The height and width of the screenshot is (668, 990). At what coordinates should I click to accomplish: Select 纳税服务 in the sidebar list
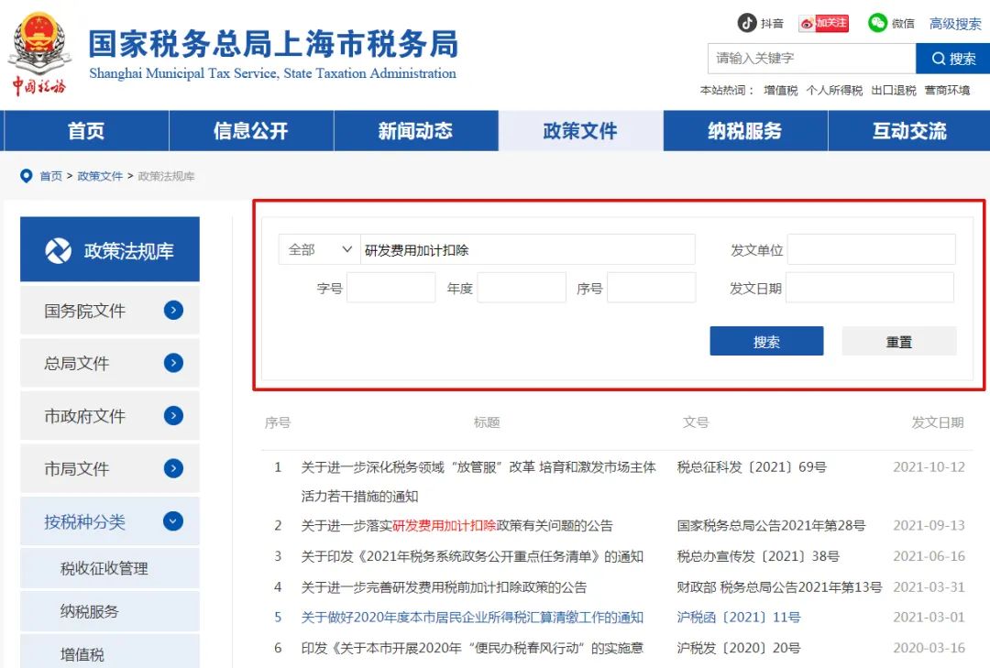110,611
